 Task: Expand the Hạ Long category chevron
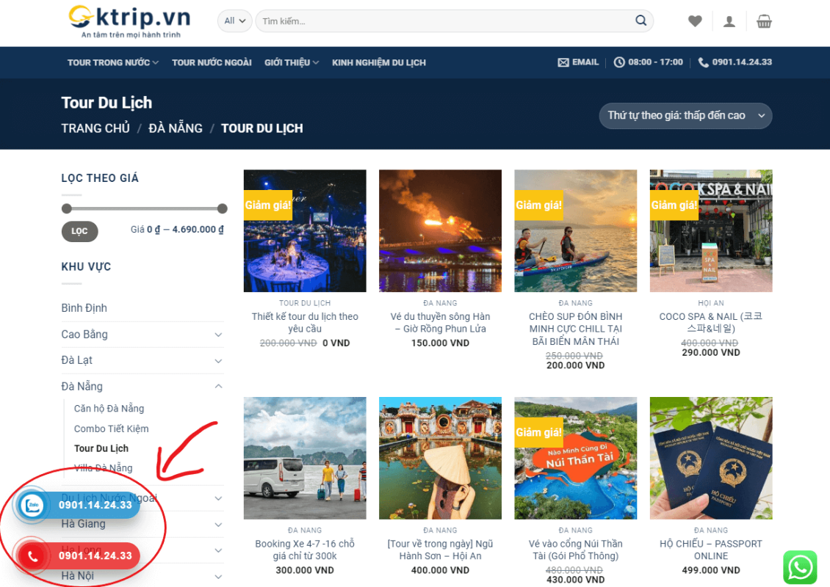(x=218, y=550)
